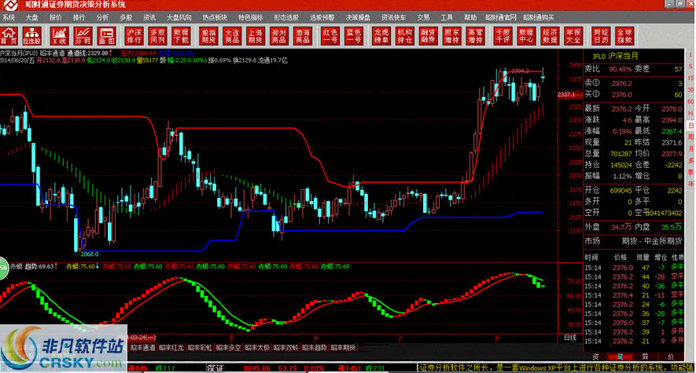The width and height of the screenshot is (696, 373).
Task: Click the 2394.2 high price label
Action: pyautogui.click(x=520, y=71)
